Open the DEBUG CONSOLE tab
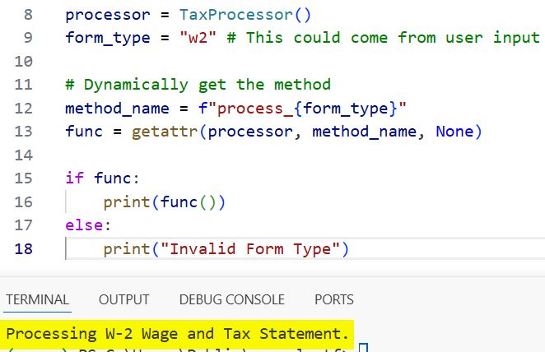 coord(232,299)
